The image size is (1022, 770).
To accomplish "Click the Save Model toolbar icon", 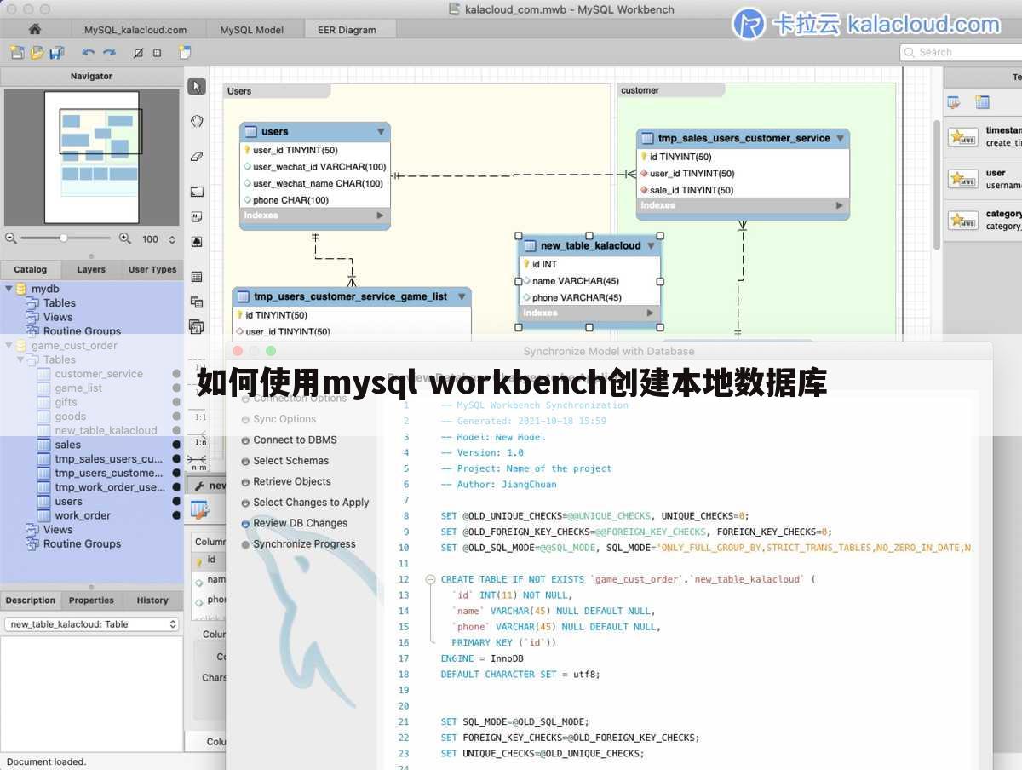I will click(57, 53).
